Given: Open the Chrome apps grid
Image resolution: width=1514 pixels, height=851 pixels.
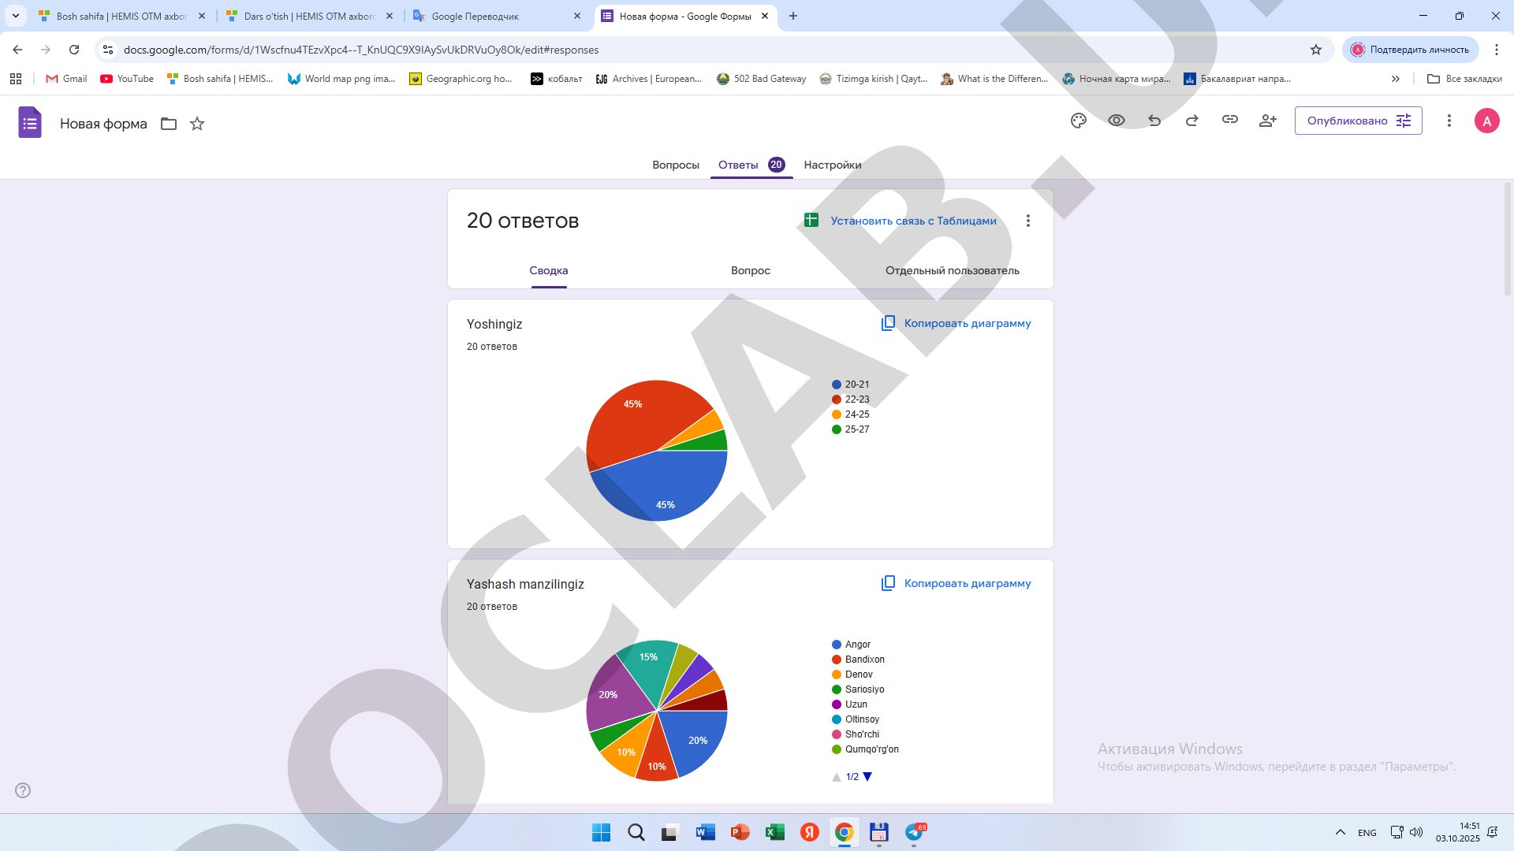Looking at the screenshot, I should 16,79.
